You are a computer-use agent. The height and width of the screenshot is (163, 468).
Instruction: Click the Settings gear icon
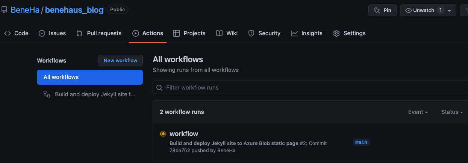point(336,33)
